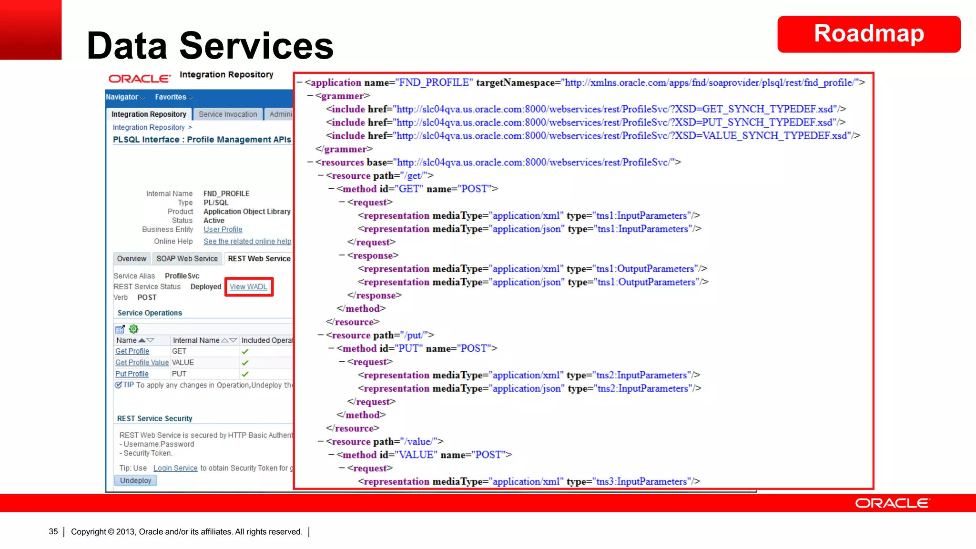Image resolution: width=976 pixels, height=549 pixels.
Task: Click the tns3:InputParameters representation line
Action: pos(529,482)
